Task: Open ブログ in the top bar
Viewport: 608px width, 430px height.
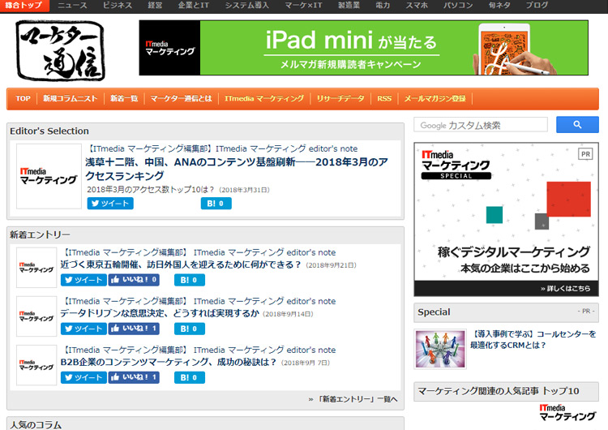Action: coord(537,6)
